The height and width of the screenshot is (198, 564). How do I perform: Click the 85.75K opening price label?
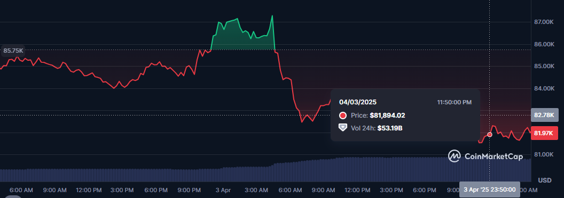pyautogui.click(x=13, y=51)
